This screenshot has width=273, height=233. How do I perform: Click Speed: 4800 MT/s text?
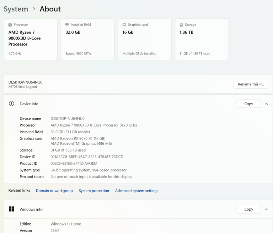[78, 53]
